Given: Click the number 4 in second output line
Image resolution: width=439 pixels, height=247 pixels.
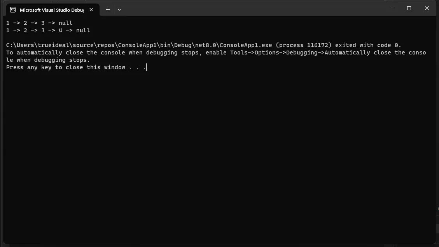Looking at the screenshot, I should click(x=60, y=30).
